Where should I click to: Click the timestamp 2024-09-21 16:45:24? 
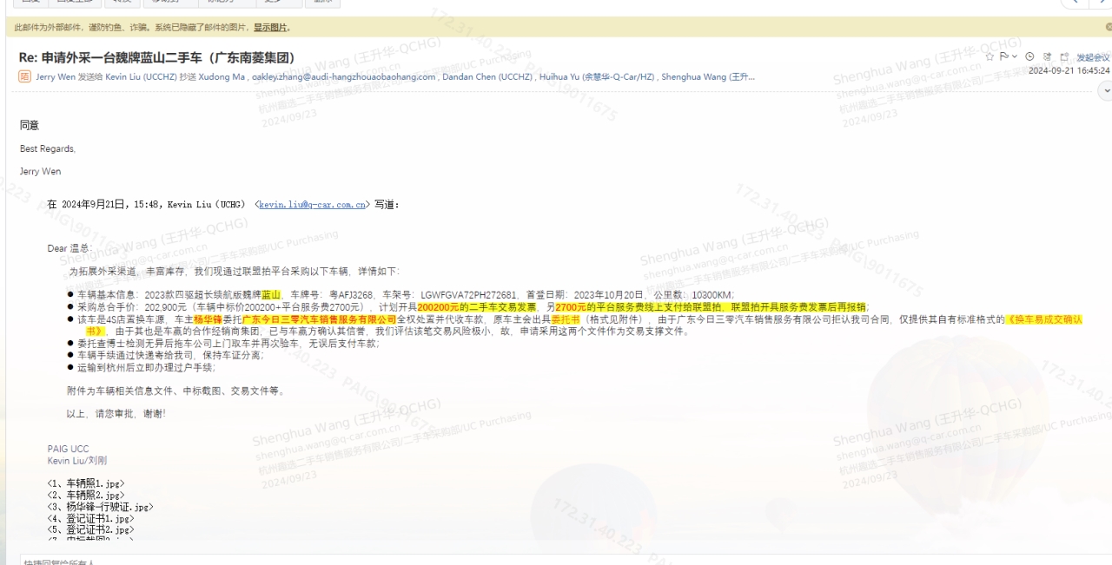[1069, 70]
